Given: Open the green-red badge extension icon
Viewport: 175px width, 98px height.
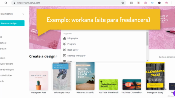Looking at the screenshot, I should pyautogui.click(x=138, y=3).
